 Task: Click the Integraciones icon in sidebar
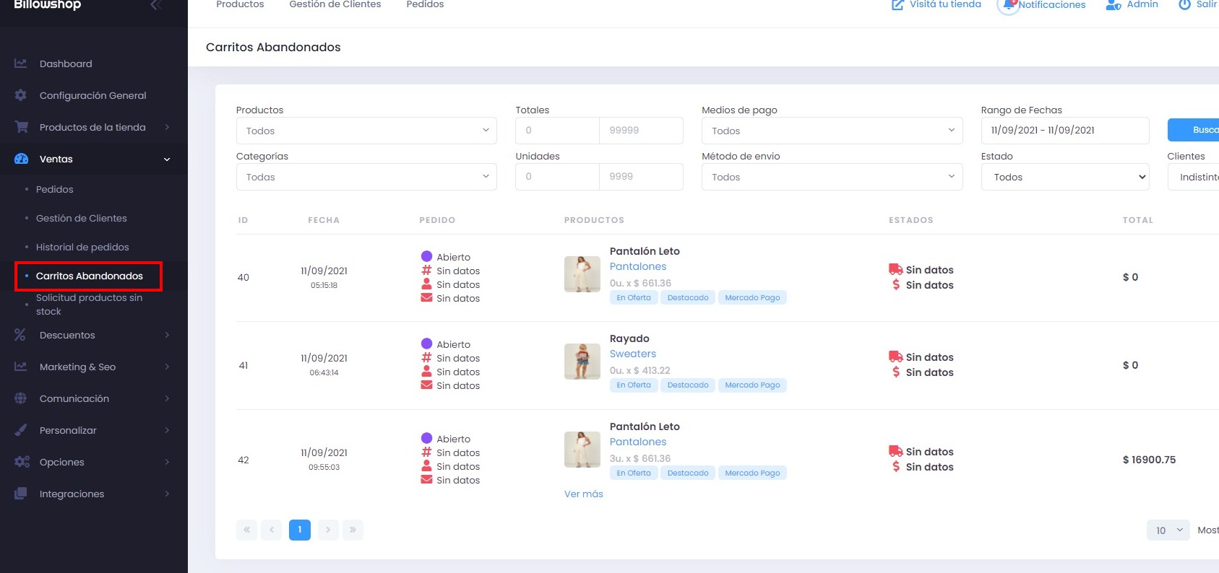click(x=21, y=494)
